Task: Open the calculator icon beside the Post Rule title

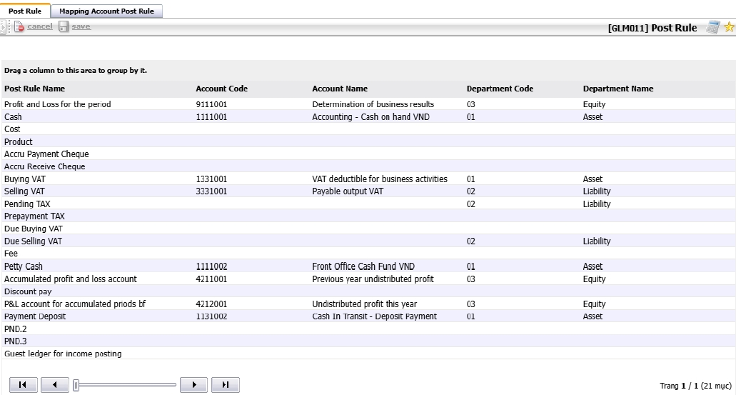Action: tap(712, 28)
